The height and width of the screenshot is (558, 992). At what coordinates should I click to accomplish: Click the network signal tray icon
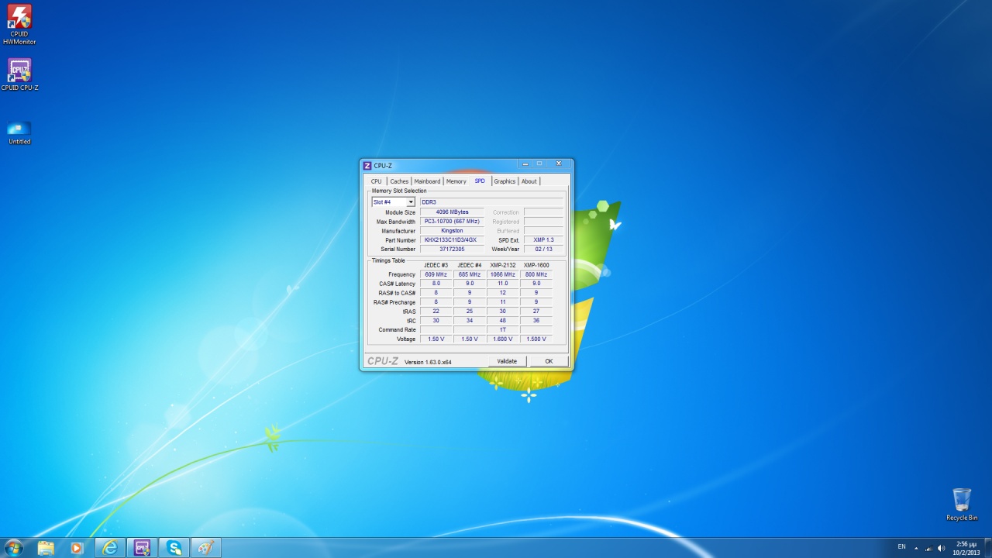928,548
